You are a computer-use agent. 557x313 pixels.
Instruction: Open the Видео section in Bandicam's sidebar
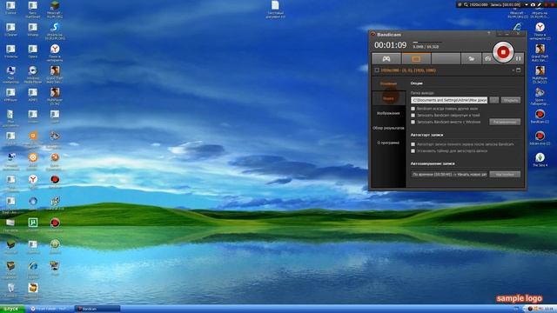pyautogui.click(x=388, y=98)
